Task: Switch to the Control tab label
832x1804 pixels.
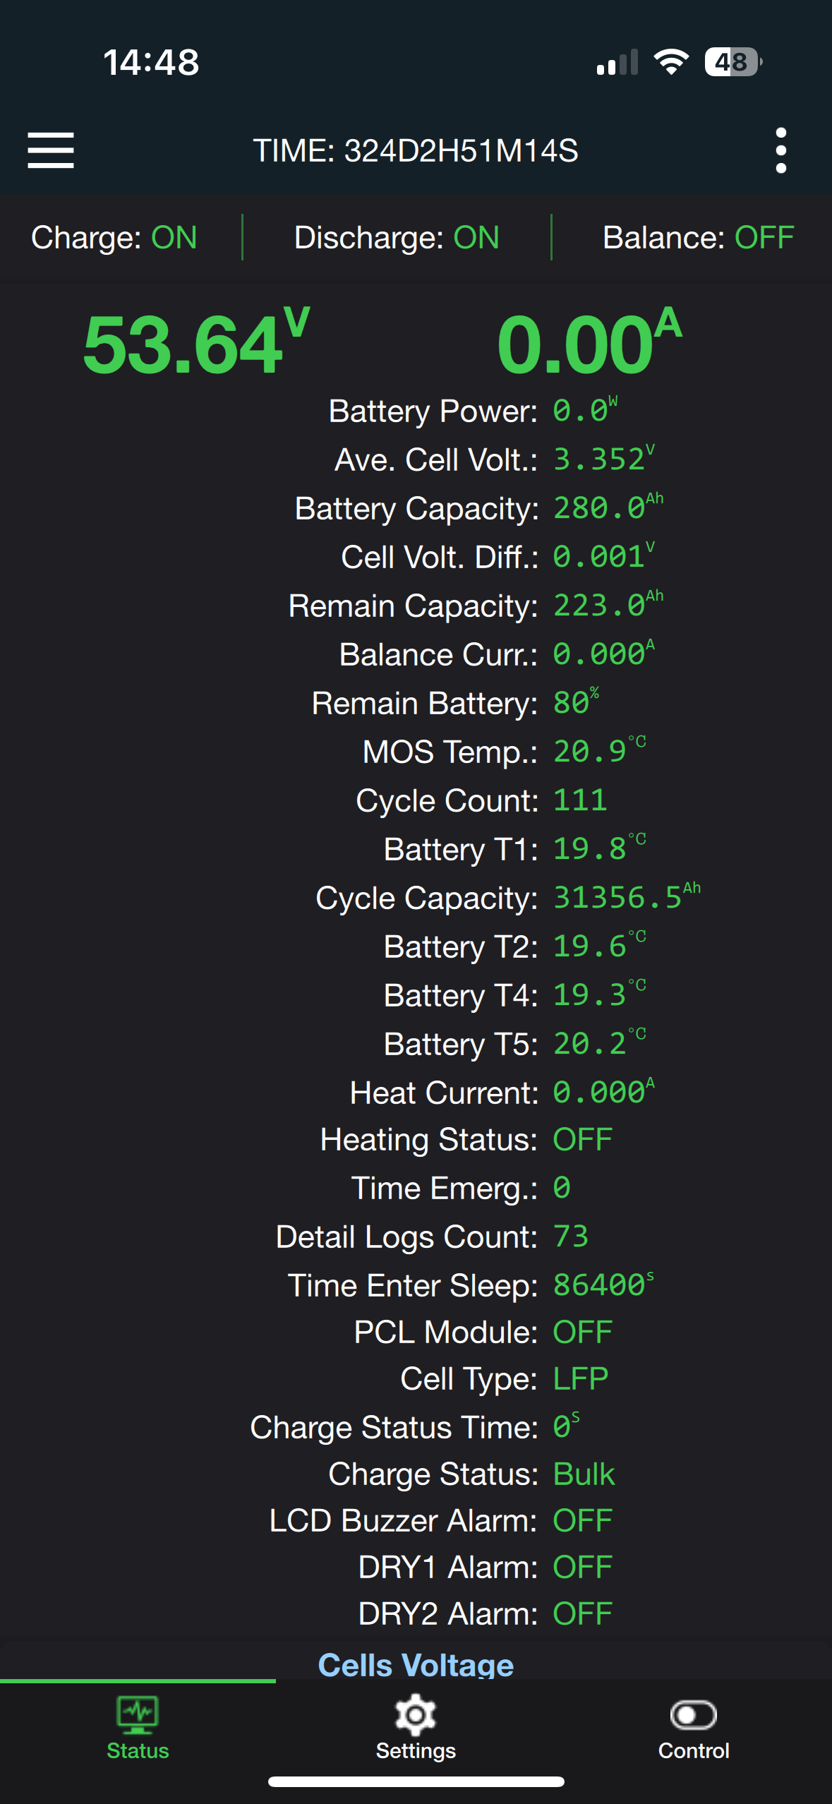Action: 694,1751
